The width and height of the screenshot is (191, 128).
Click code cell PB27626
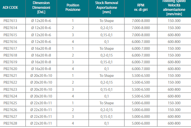tap(10, 110)
